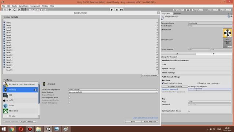Viewport: 234px width, 132px height.
Task: Select the iOS platform
Action: click(x=20, y=95)
